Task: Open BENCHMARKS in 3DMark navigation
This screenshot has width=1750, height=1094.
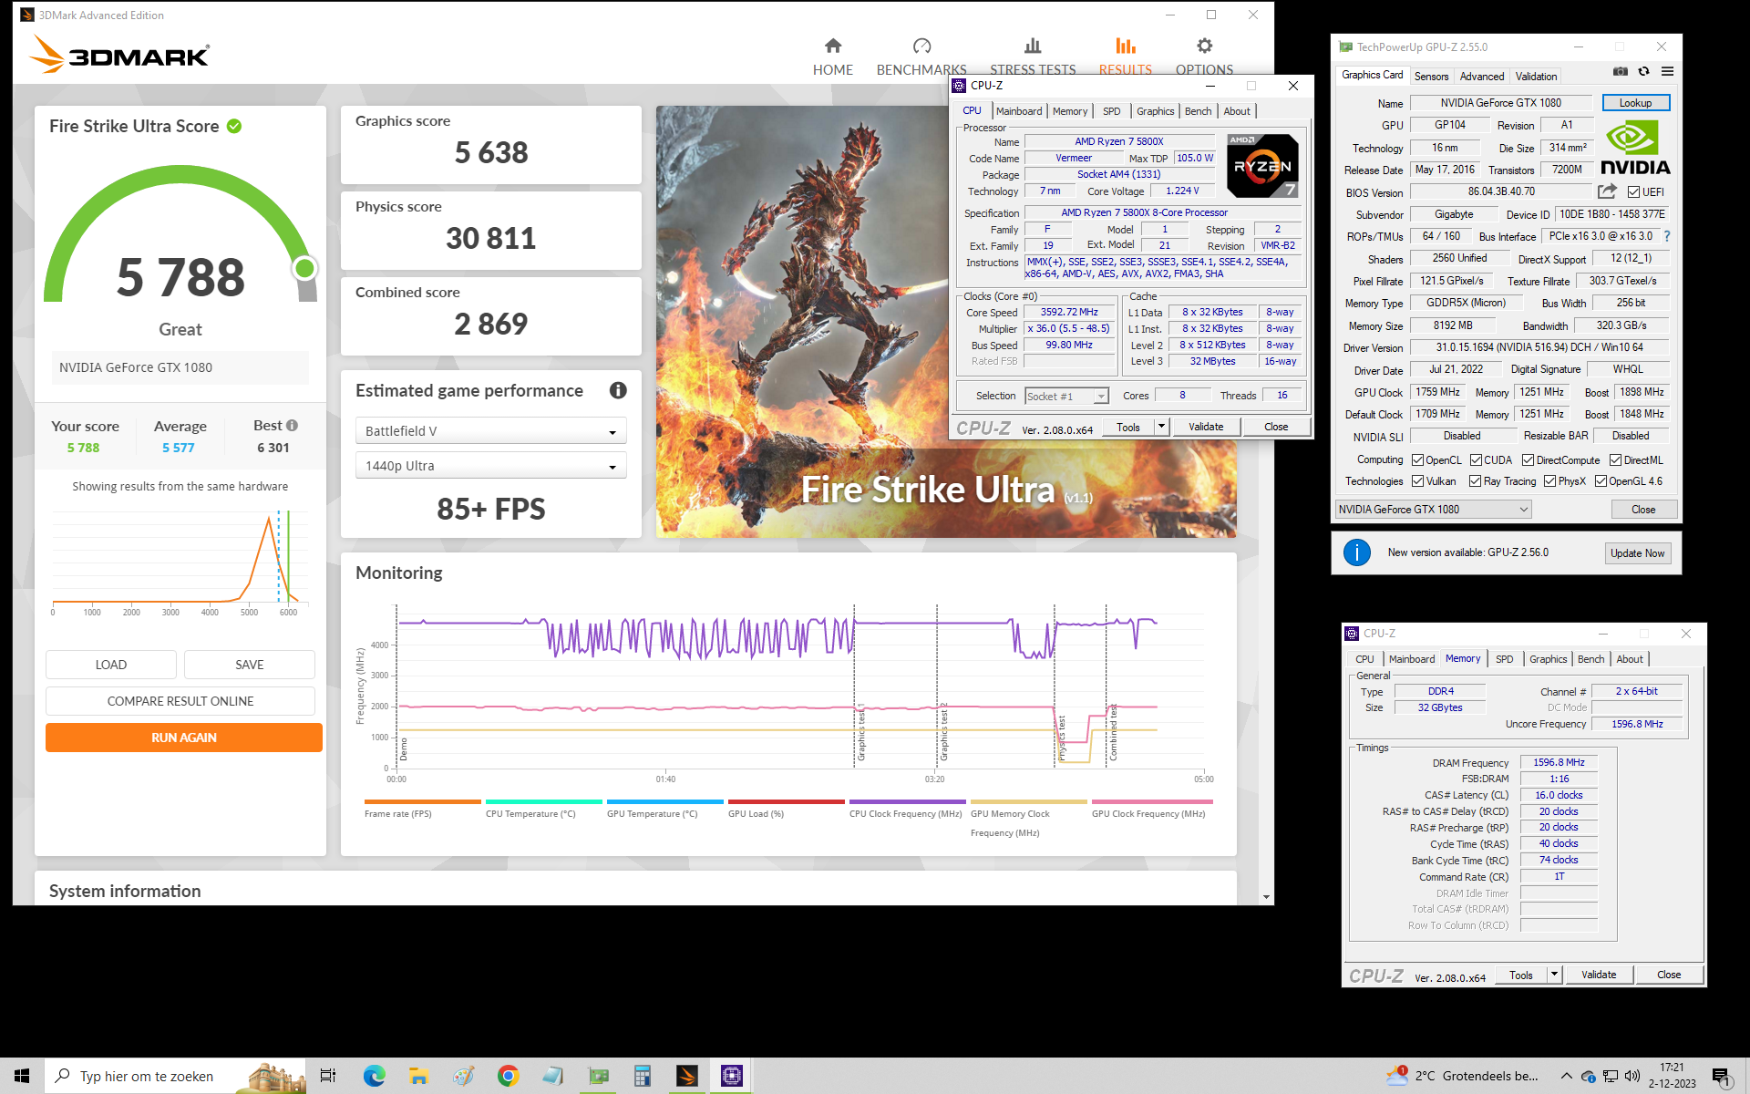Action: 921,57
